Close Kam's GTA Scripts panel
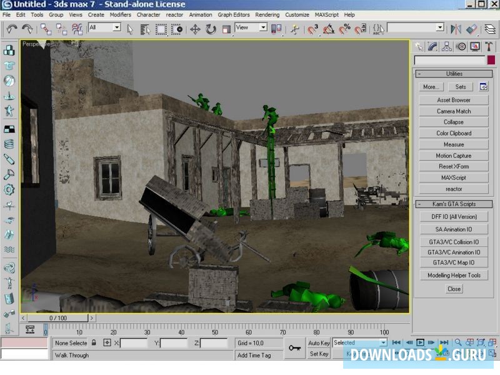Image resolution: width=500 pixels, height=375 pixels. [454, 289]
